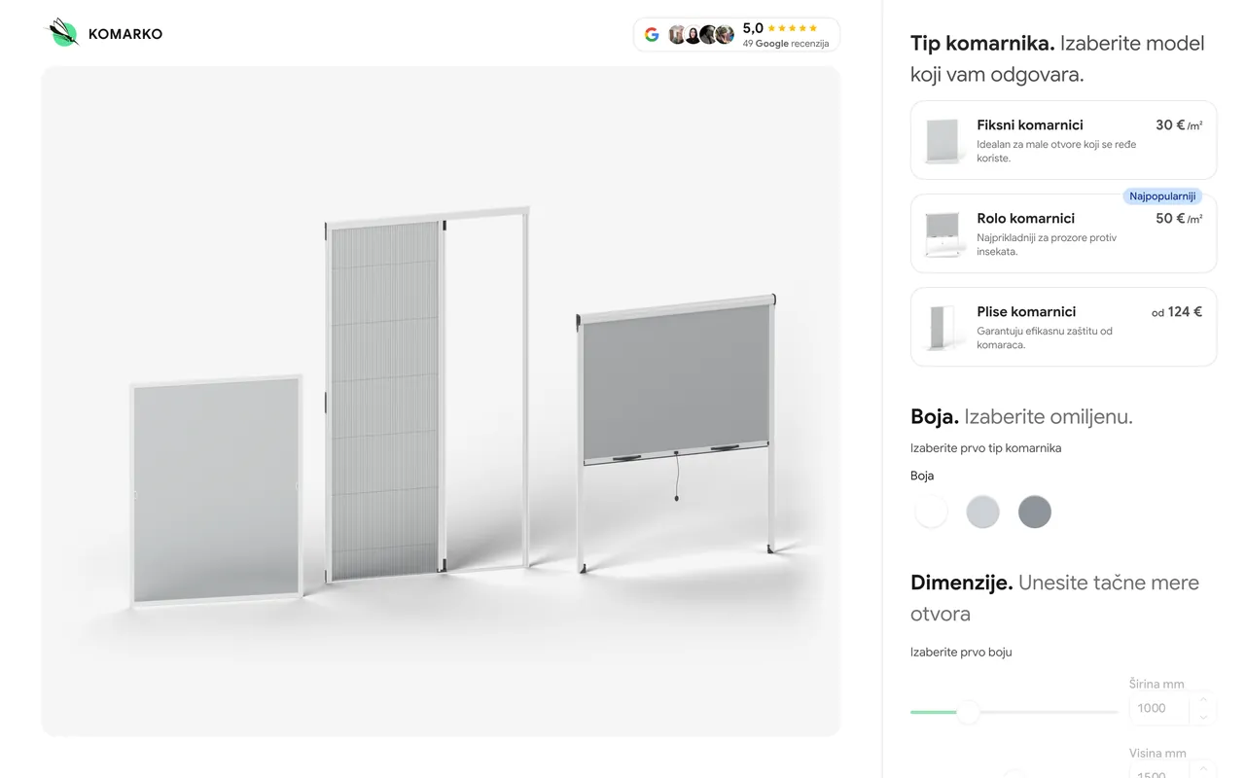Decrease Širina value with down arrow
The height and width of the screenshot is (778, 1245).
coord(1203,718)
